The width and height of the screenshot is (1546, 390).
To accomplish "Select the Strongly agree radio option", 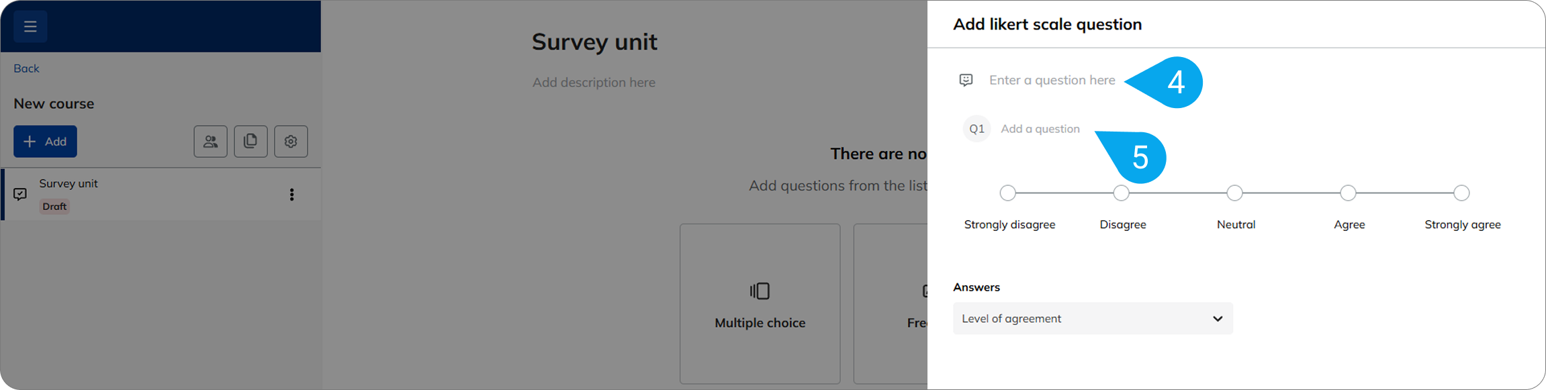I will [x=1461, y=193].
